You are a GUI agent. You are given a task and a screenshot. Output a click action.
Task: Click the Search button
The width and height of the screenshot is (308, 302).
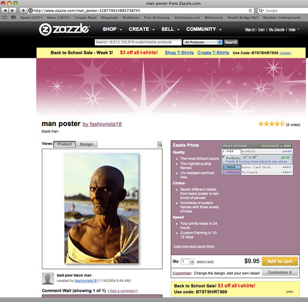coord(231,42)
